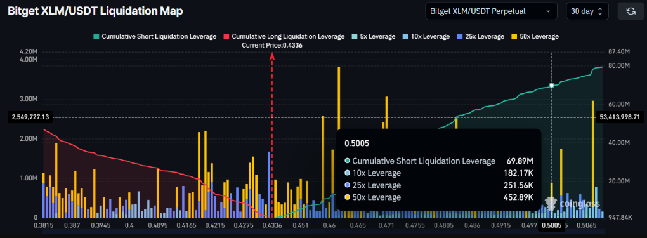The height and width of the screenshot is (238, 647).
Task: Click the refresh icon button
Action: 631,11
